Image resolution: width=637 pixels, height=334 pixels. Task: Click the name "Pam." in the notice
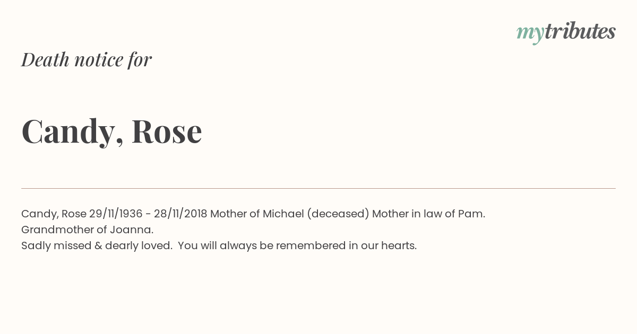471,214
